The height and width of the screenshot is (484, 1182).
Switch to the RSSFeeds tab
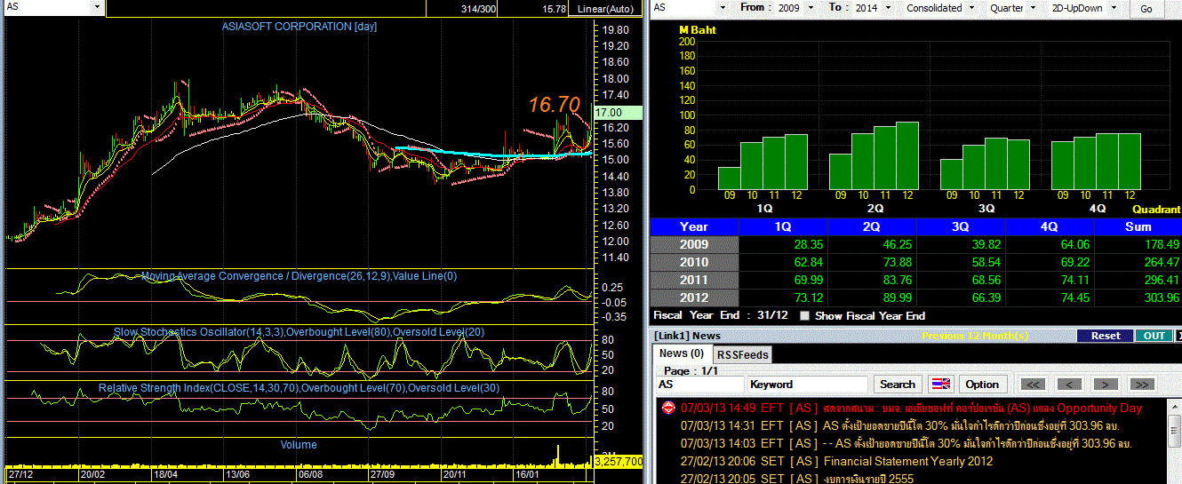pyautogui.click(x=742, y=354)
